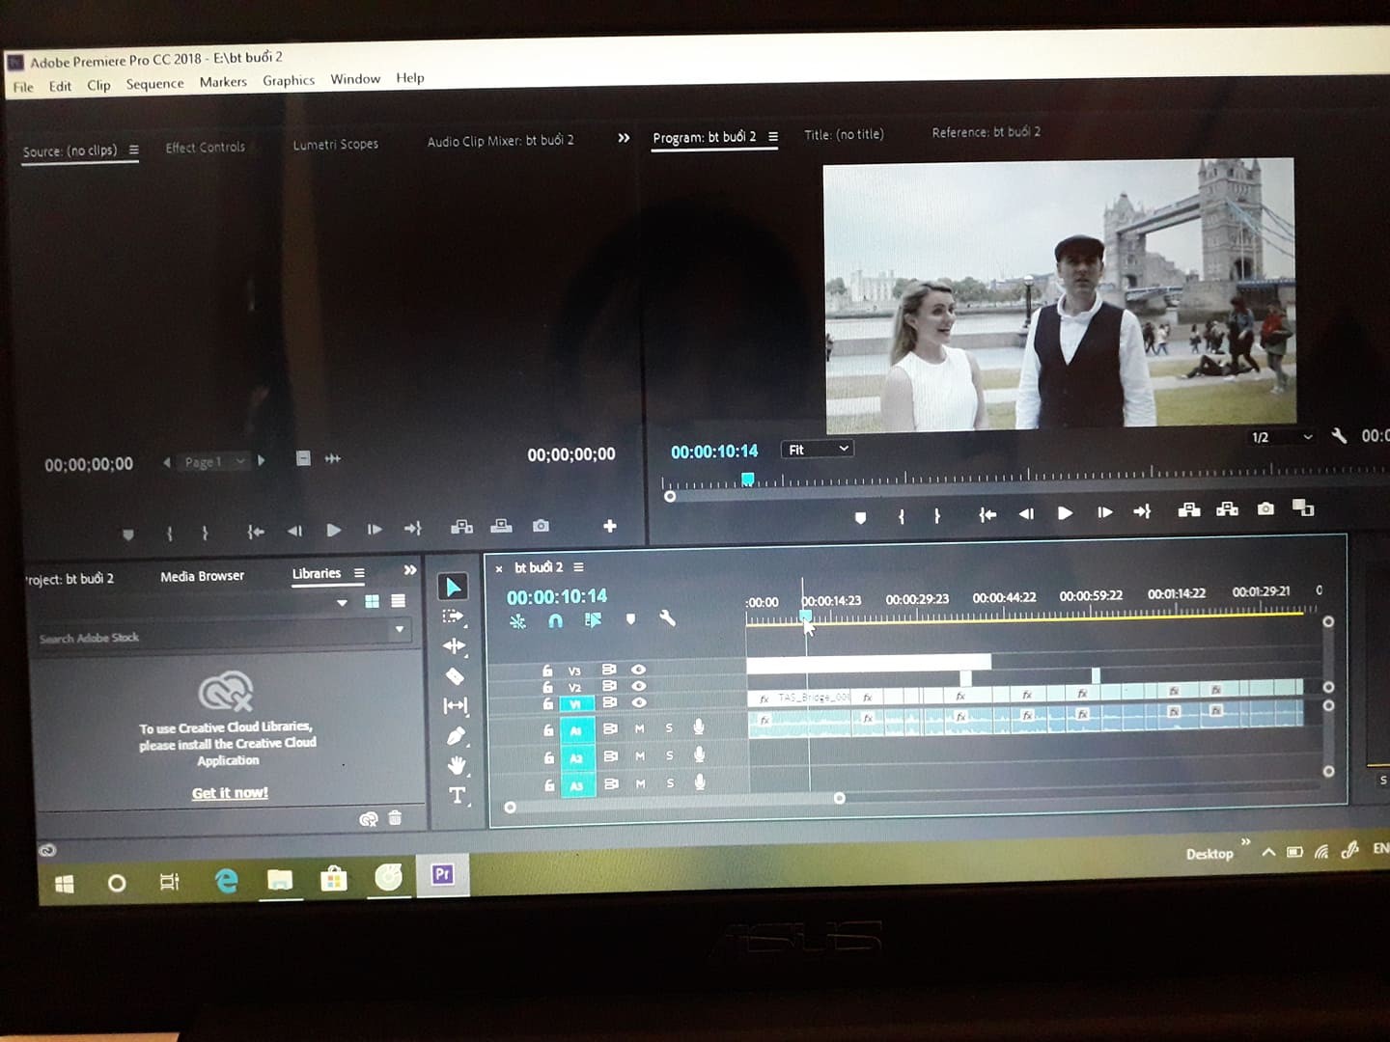Open Search Adobe Stock dropdown arrow
This screenshot has width=1390, height=1042.
coord(400,630)
